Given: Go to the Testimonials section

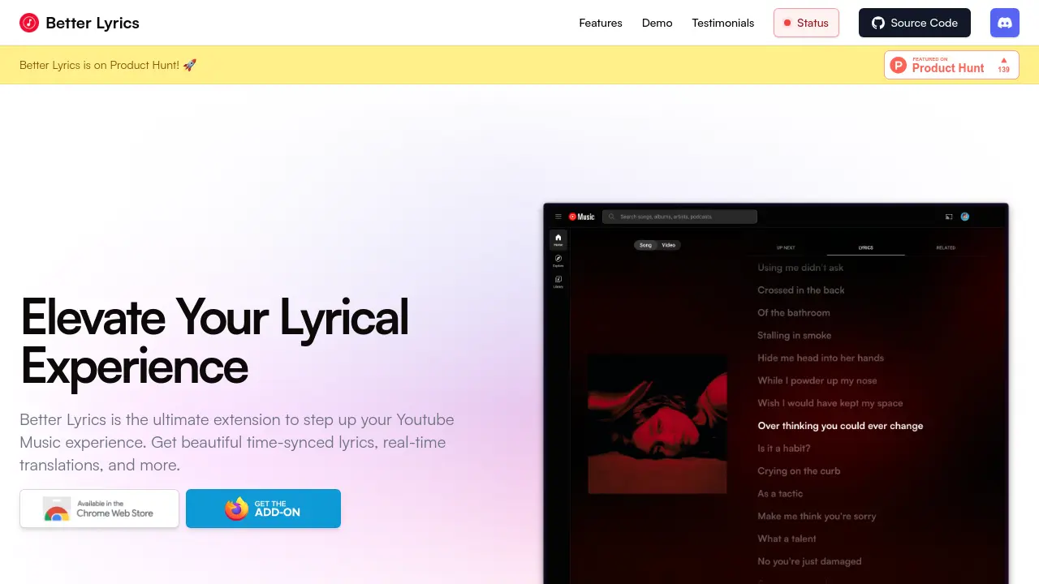Looking at the screenshot, I should (723, 23).
